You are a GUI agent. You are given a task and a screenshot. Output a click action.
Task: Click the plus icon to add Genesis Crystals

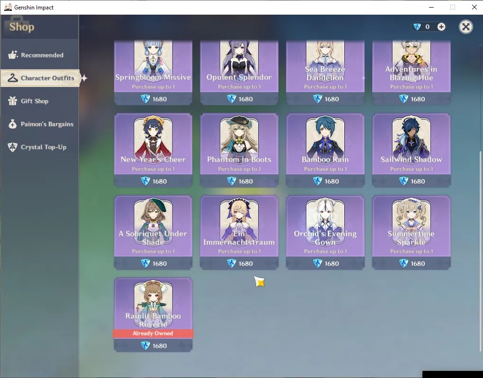(441, 27)
